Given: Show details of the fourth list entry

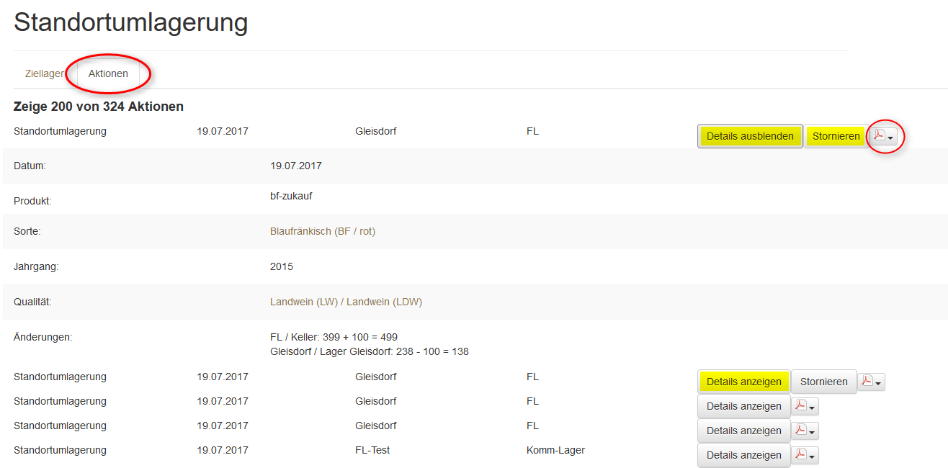Looking at the screenshot, I should click(743, 431).
